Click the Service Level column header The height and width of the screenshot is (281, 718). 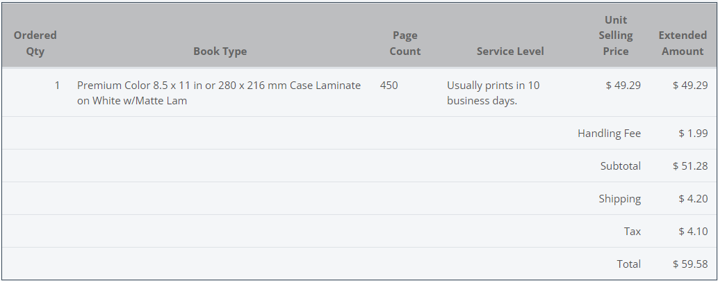(510, 51)
